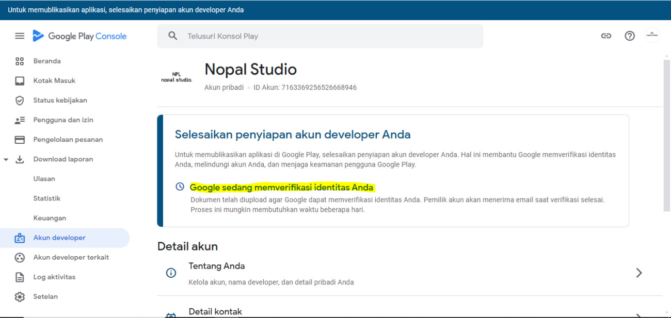This screenshot has width=671, height=318.
Task: Open Pengelolaan pesanan card icon
Action: [x=20, y=139]
